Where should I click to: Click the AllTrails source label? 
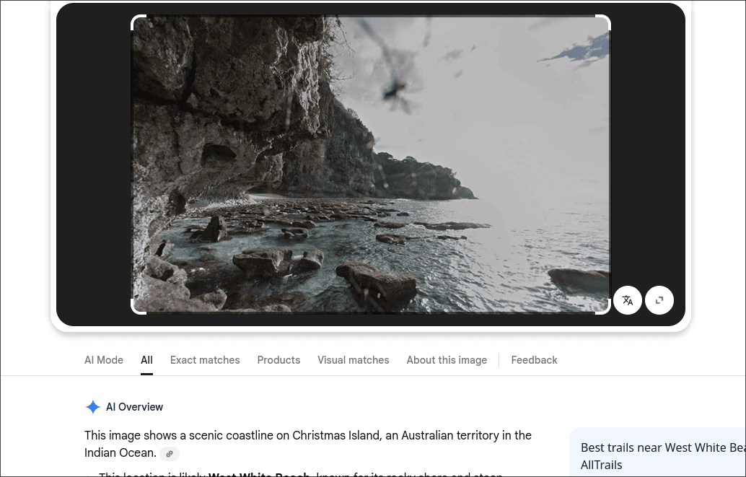pos(601,465)
